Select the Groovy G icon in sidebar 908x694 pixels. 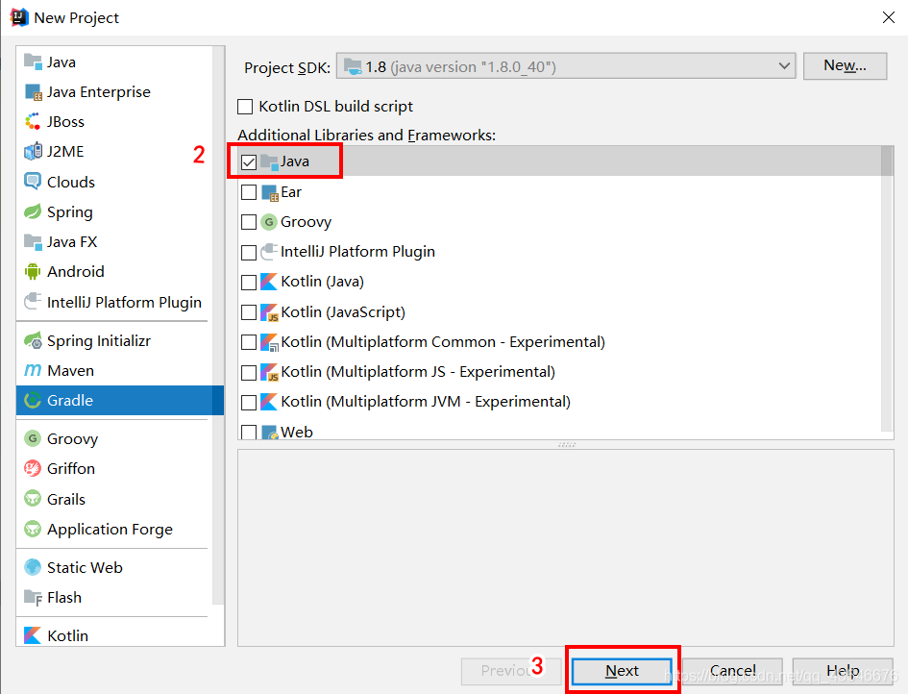[x=33, y=438]
